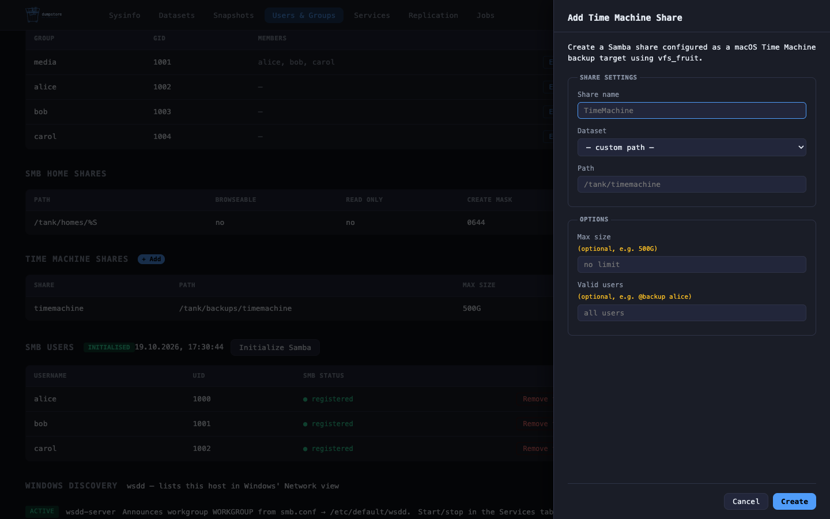Remove SMB user bob
Viewport: 830px width, 519px height.
(535, 424)
